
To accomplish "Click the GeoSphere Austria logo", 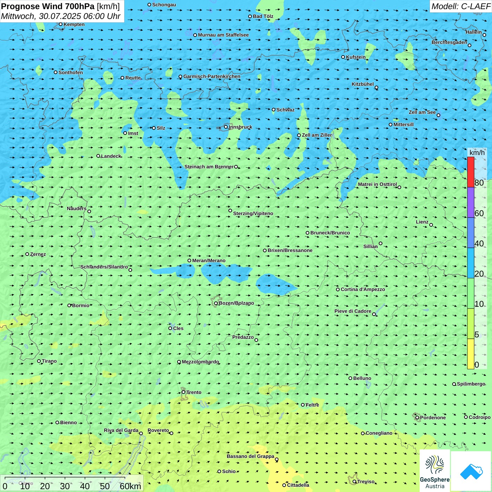I will click(435, 471).
